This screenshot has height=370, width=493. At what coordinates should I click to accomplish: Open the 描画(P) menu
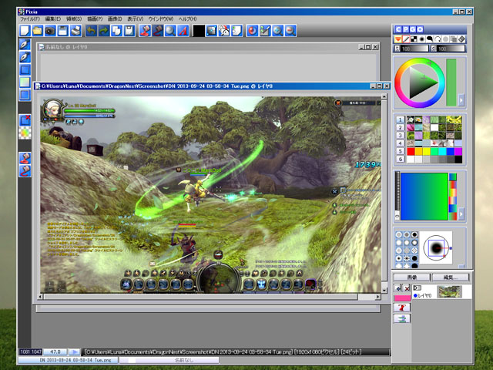(x=95, y=19)
